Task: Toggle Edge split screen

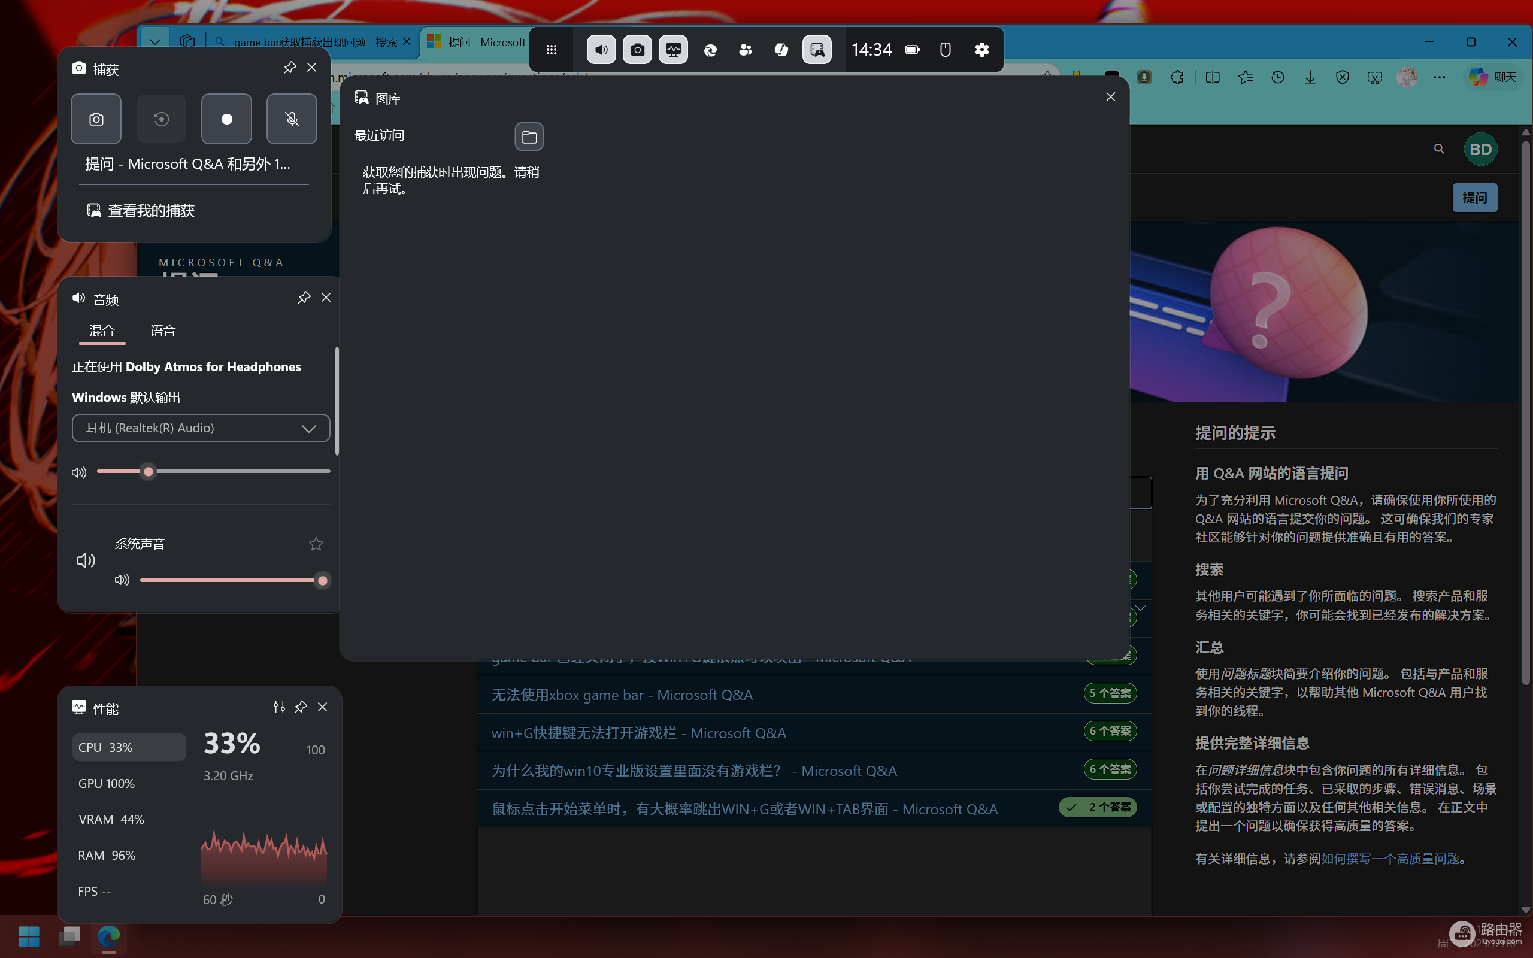Action: [1213, 77]
